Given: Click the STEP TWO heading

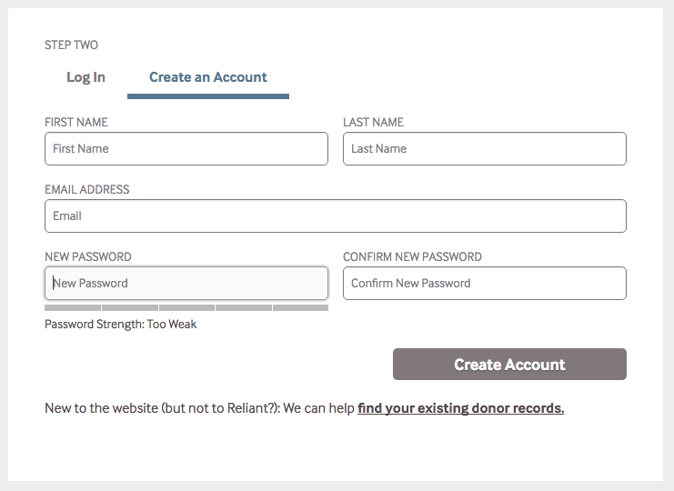Looking at the screenshot, I should [71, 45].
